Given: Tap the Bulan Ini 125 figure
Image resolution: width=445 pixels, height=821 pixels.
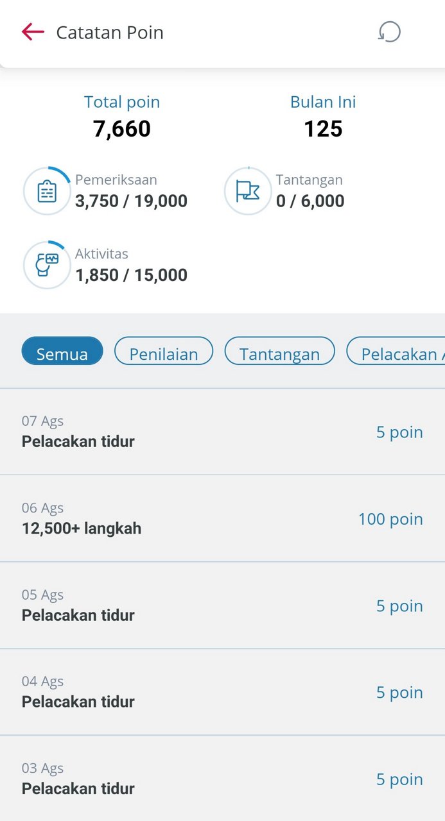Looking at the screenshot, I should click(323, 129).
